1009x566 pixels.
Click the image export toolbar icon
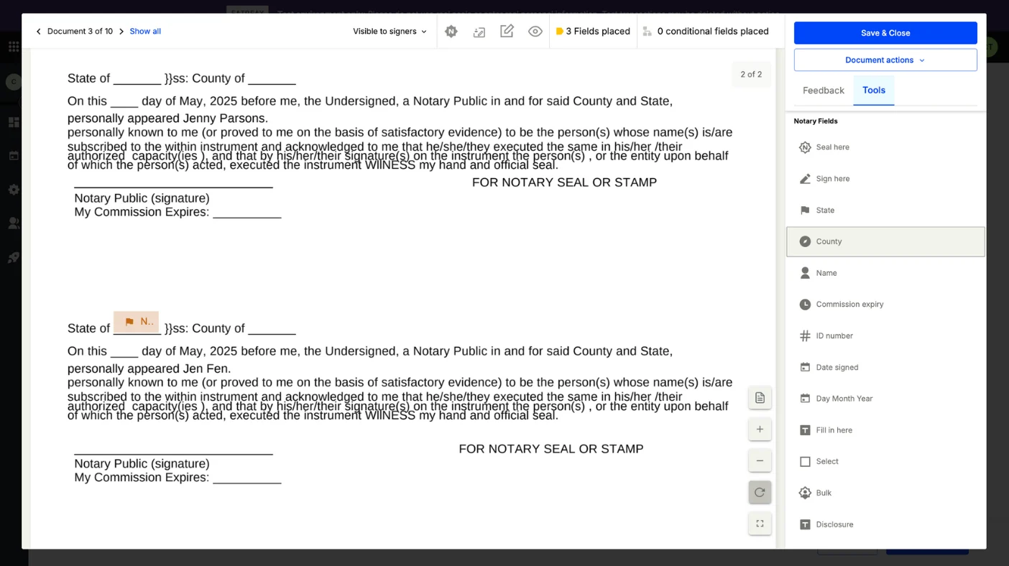point(479,32)
